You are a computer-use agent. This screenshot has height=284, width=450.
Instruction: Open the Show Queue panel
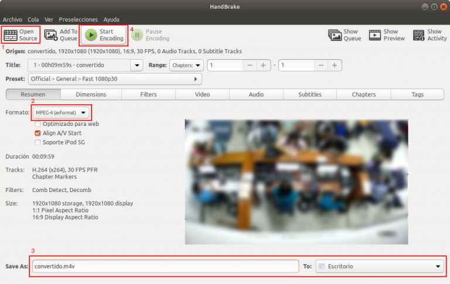pos(345,35)
